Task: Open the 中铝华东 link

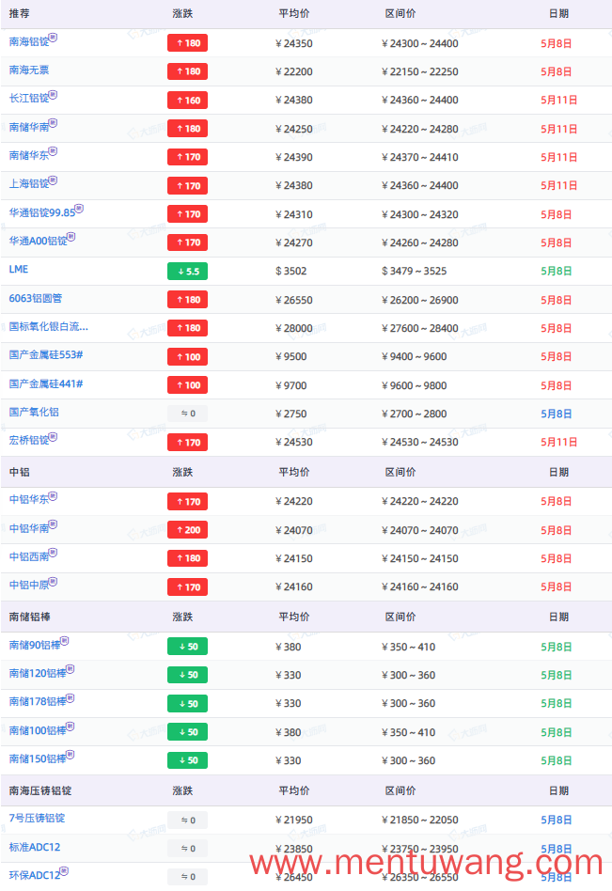Action: tap(29, 500)
